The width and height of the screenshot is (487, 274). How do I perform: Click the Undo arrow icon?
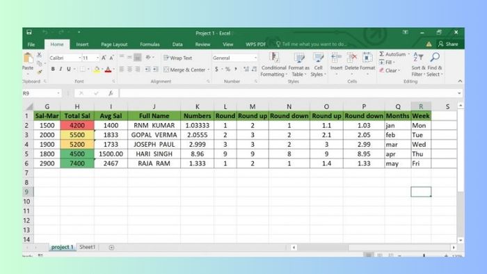(x=45, y=32)
